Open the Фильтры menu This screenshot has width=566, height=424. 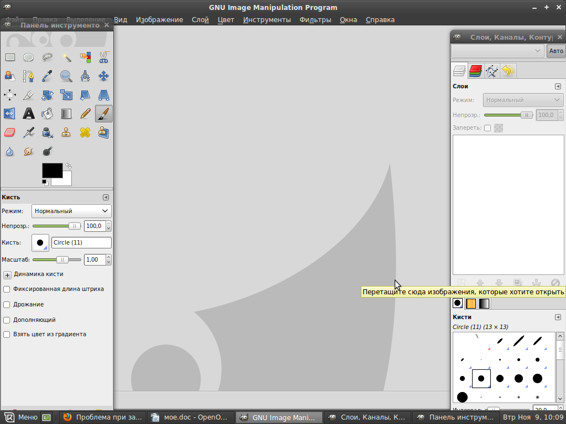(316, 20)
